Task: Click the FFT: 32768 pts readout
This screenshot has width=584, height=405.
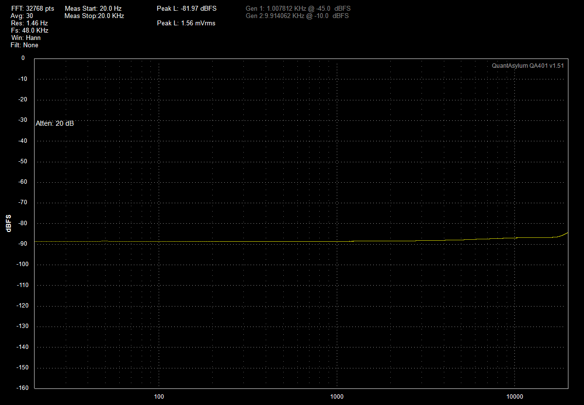Action: pyautogui.click(x=33, y=9)
